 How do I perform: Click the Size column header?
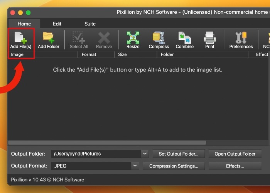click(136, 54)
